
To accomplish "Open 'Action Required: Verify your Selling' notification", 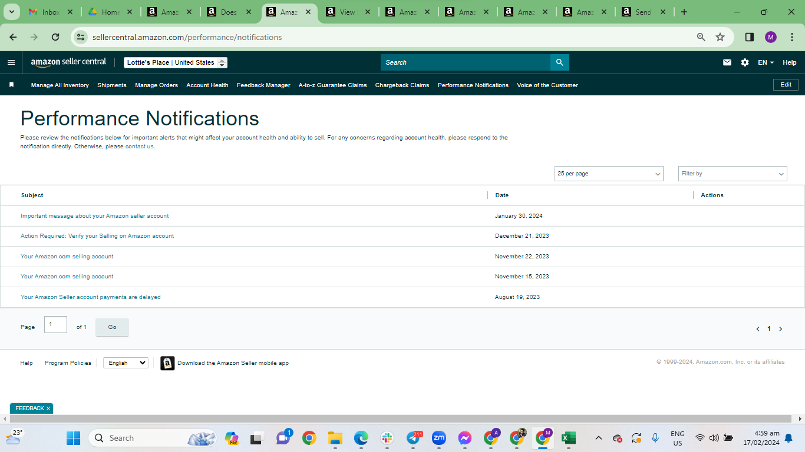I will click(x=97, y=236).
